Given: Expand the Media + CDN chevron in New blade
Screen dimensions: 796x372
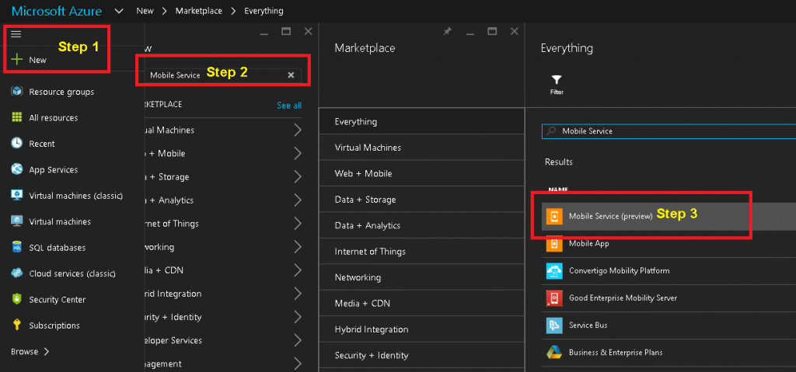Looking at the screenshot, I should pos(298,270).
